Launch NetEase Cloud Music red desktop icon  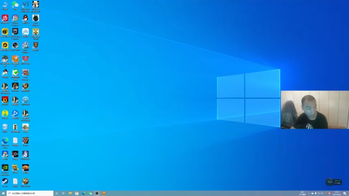[x=5, y=18]
